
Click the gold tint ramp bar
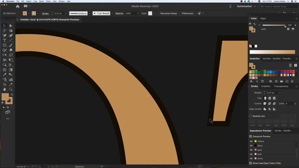272,52
